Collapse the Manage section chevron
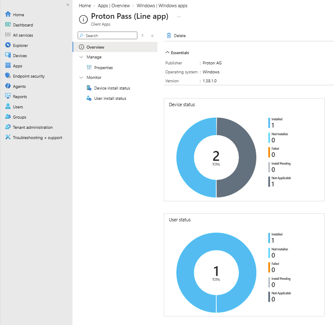The height and width of the screenshot is (325, 334). tap(81, 57)
